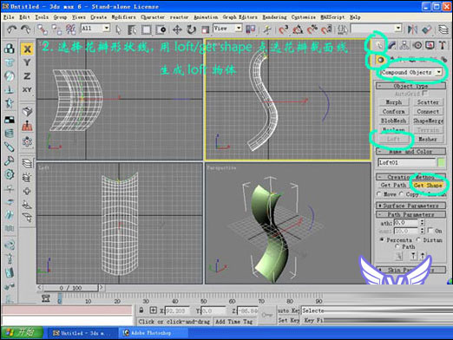Screen dimensions: 453x340
Task: Toggle Window/Crossing selection icon
Action: [x=161, y=29]
